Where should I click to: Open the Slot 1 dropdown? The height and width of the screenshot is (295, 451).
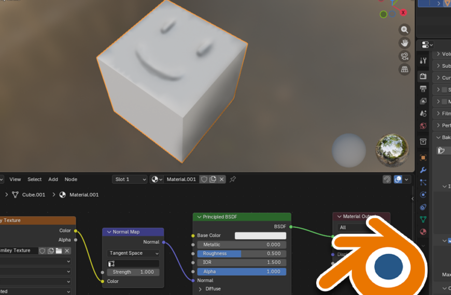pos(130,179)
